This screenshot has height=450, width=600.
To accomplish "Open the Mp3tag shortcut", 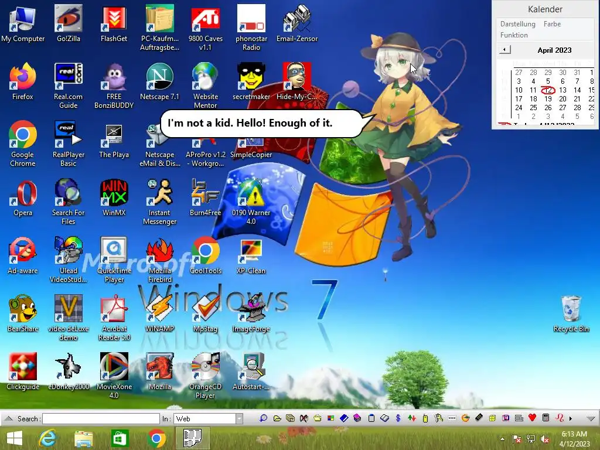I will 206,314.
